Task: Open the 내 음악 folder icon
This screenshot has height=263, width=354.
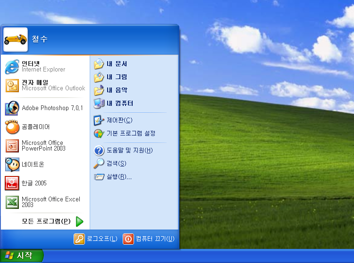Action: (x=99, y=90)
